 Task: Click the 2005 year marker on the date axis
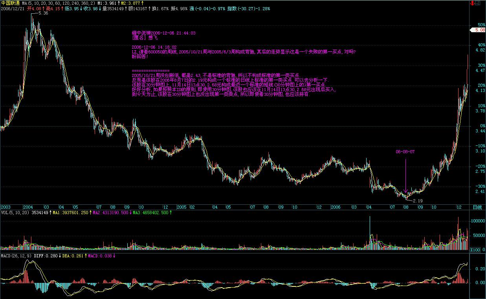pos(181,207)
